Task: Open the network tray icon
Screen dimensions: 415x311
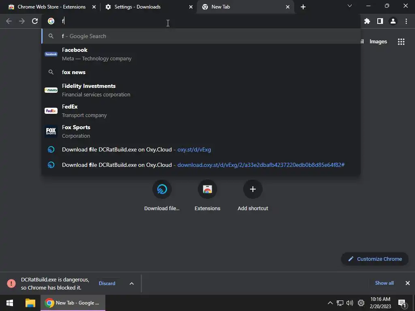Action: click(x=340, y=303)
